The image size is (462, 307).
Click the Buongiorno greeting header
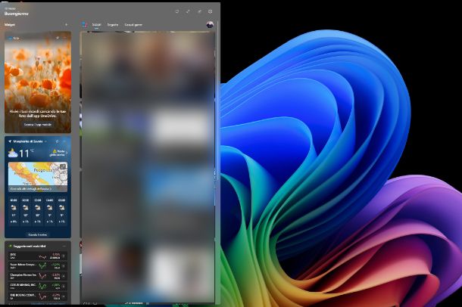point(17,14)
